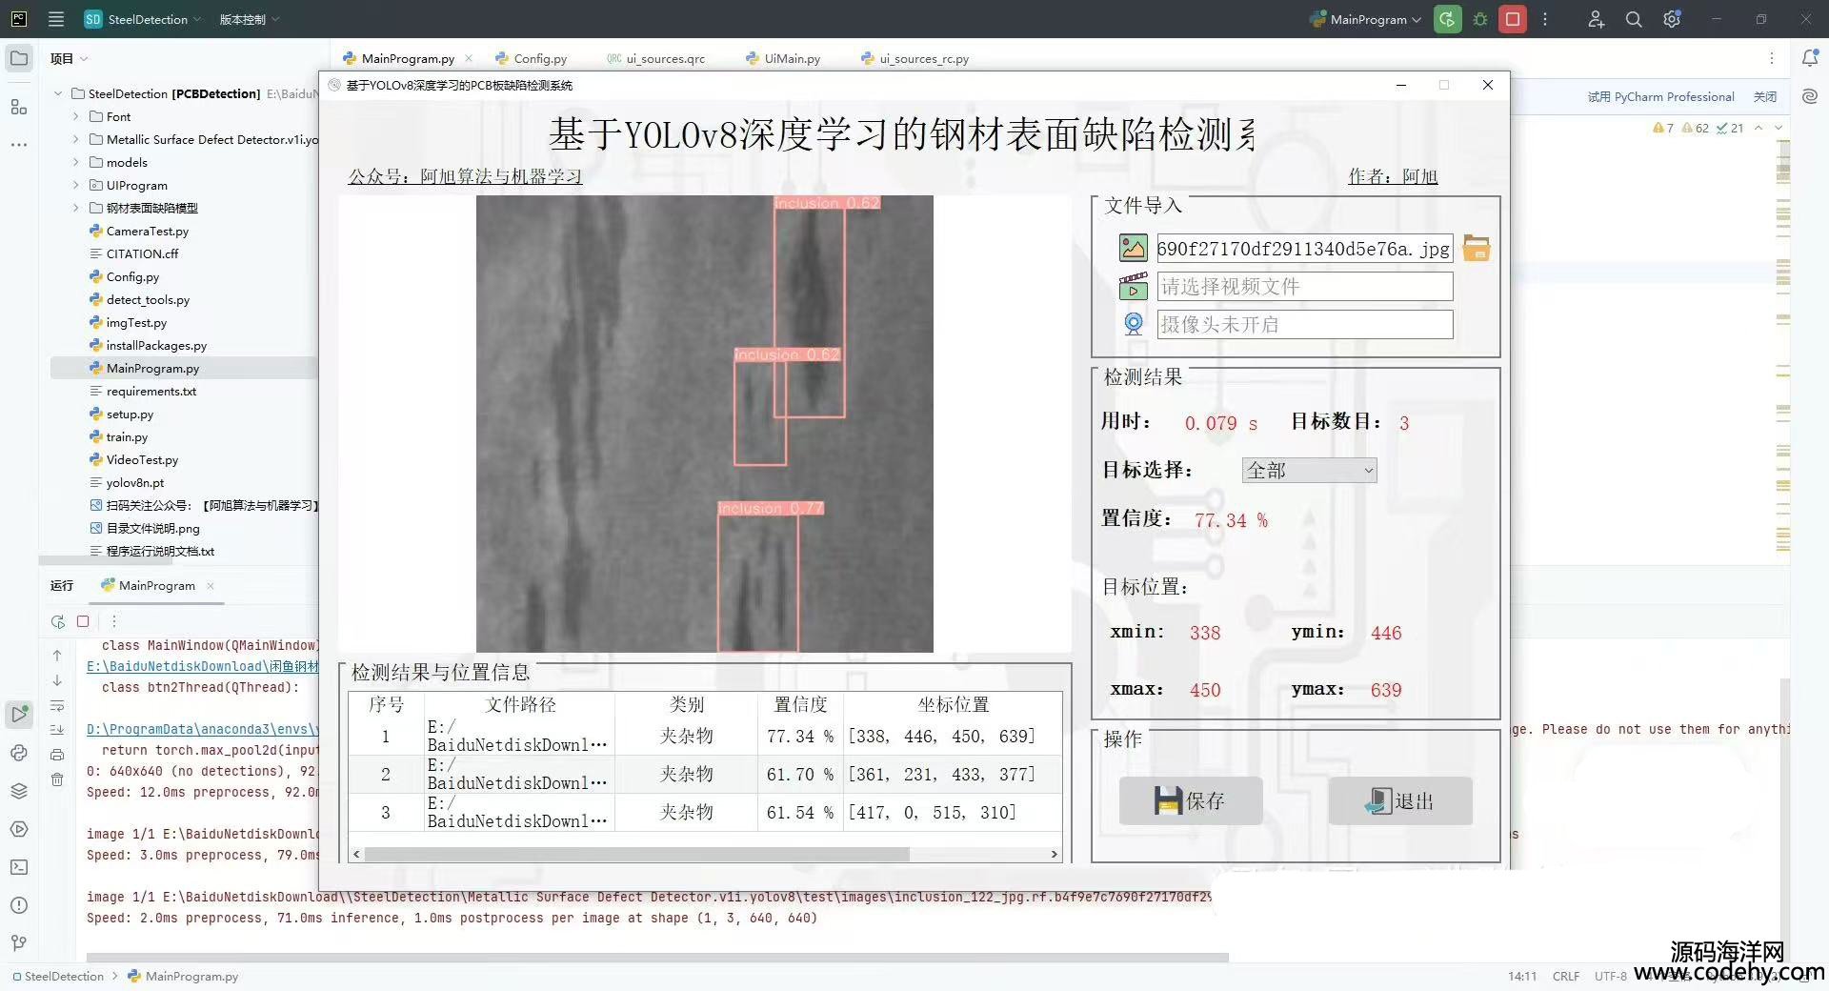Open the more actions vertical dots in toolbar
Screen dimensions: 1829x991
[x=1545, y=19]
